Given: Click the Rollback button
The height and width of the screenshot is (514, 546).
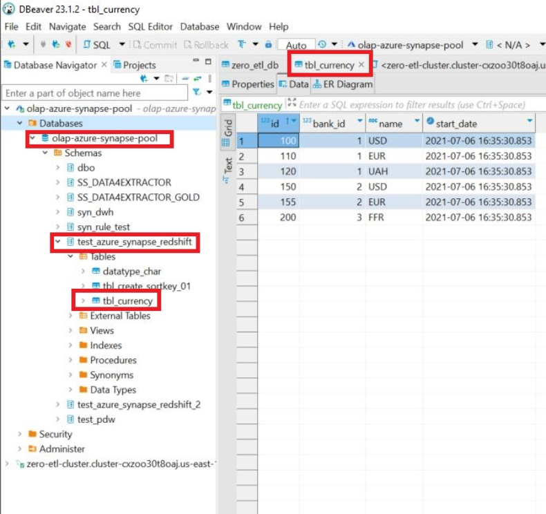Looking at the screenshot, I should [x=207, y=45].
